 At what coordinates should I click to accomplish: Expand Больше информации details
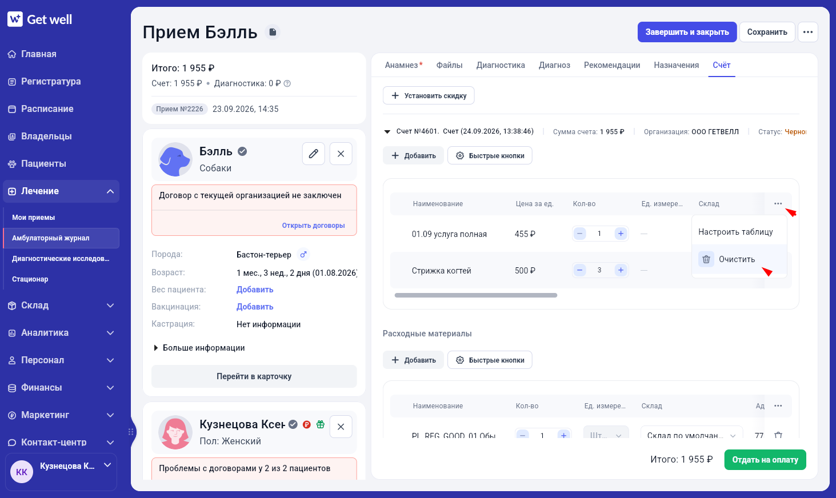coord(198,348)
